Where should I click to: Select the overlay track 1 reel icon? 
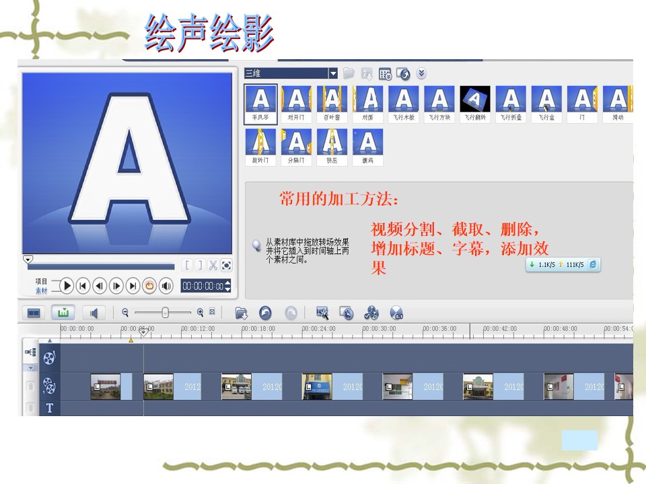tap(49, 386)
